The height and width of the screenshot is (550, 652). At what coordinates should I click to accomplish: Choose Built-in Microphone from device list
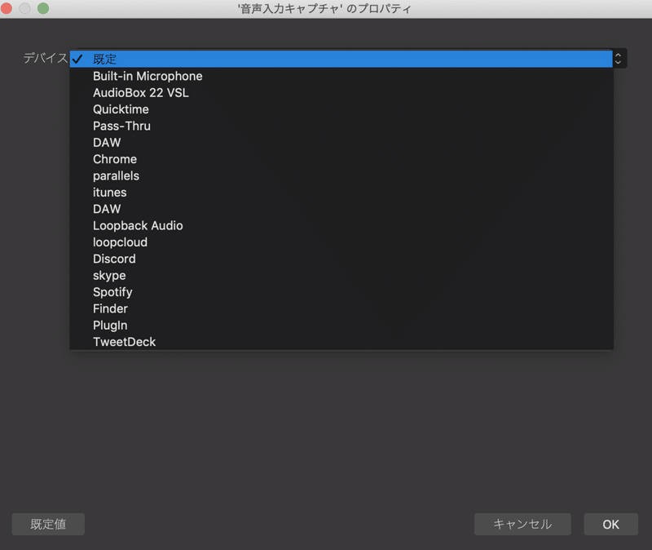pos(341,76)
